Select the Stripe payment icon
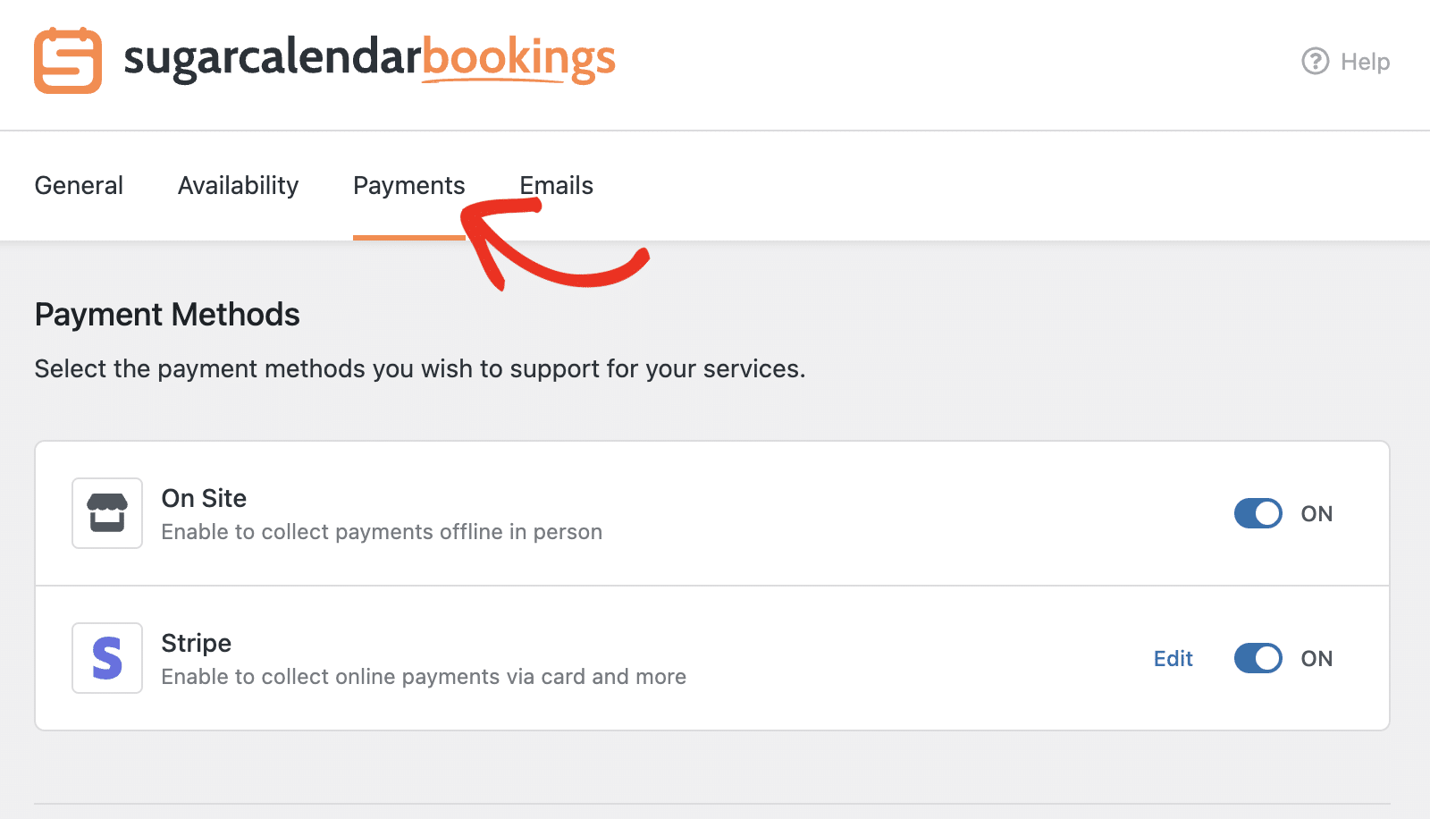The height and width of the screenshot is (819, 1430). [x=106, y=658]
